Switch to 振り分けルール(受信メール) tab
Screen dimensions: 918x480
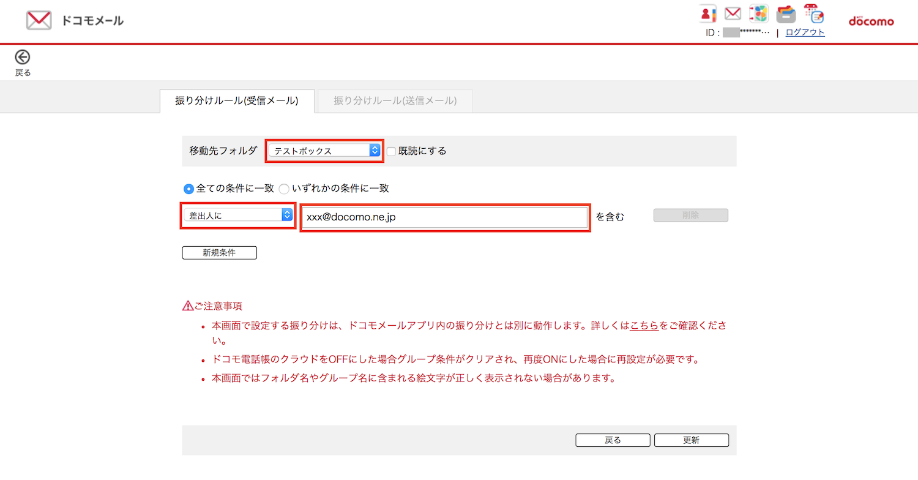tap(237, 101)
